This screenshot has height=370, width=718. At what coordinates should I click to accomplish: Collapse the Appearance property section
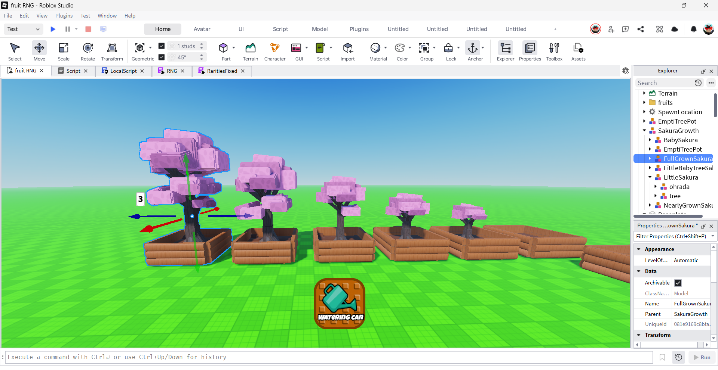pos(639,249)
